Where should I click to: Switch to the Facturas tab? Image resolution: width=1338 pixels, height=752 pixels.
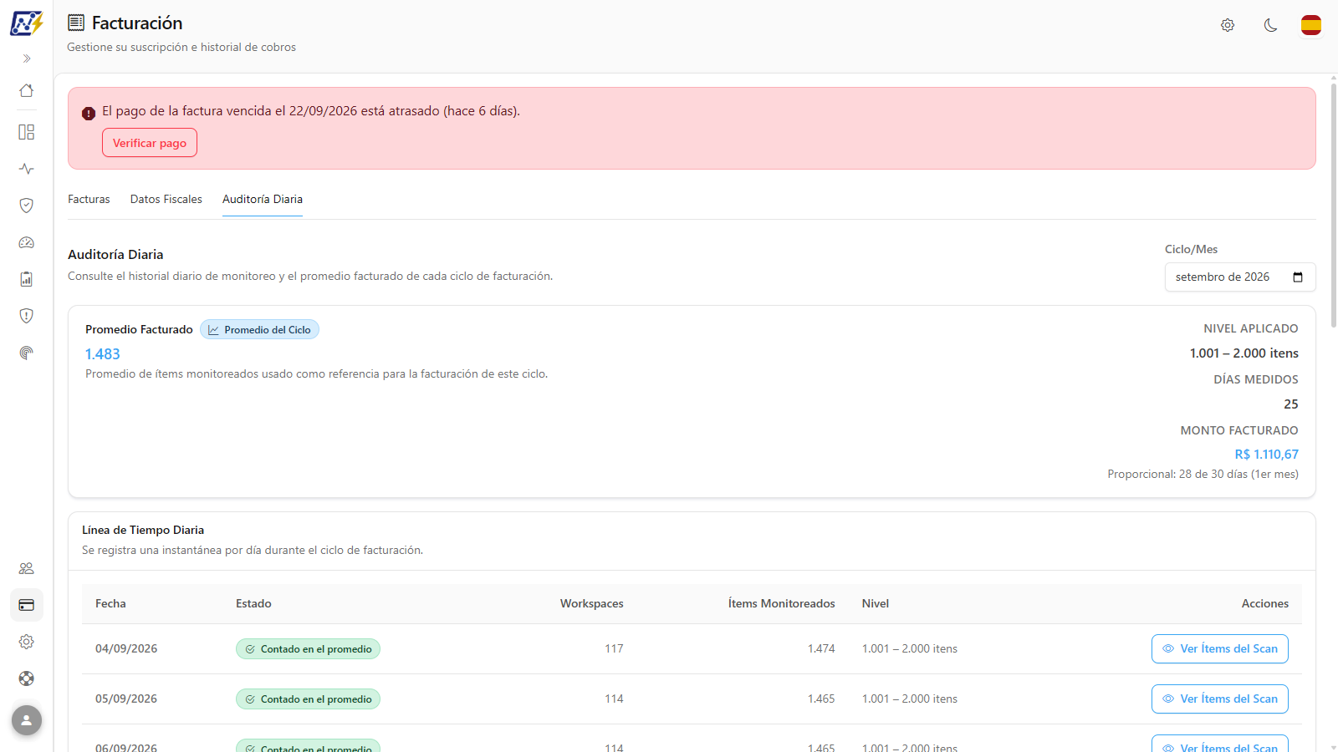(x=89, y=199)
